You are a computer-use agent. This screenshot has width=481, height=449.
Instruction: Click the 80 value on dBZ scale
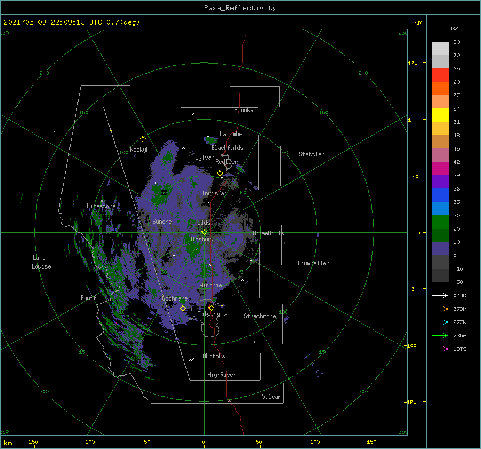[456, 42]
